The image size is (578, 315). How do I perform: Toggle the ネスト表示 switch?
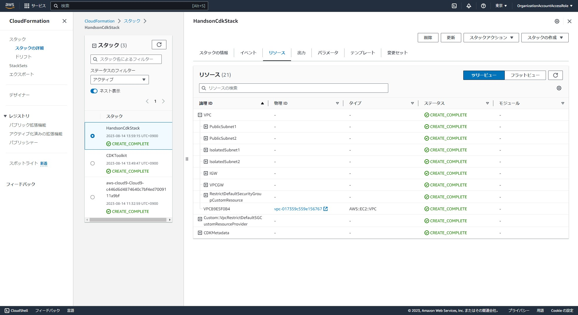pos(94,91)
